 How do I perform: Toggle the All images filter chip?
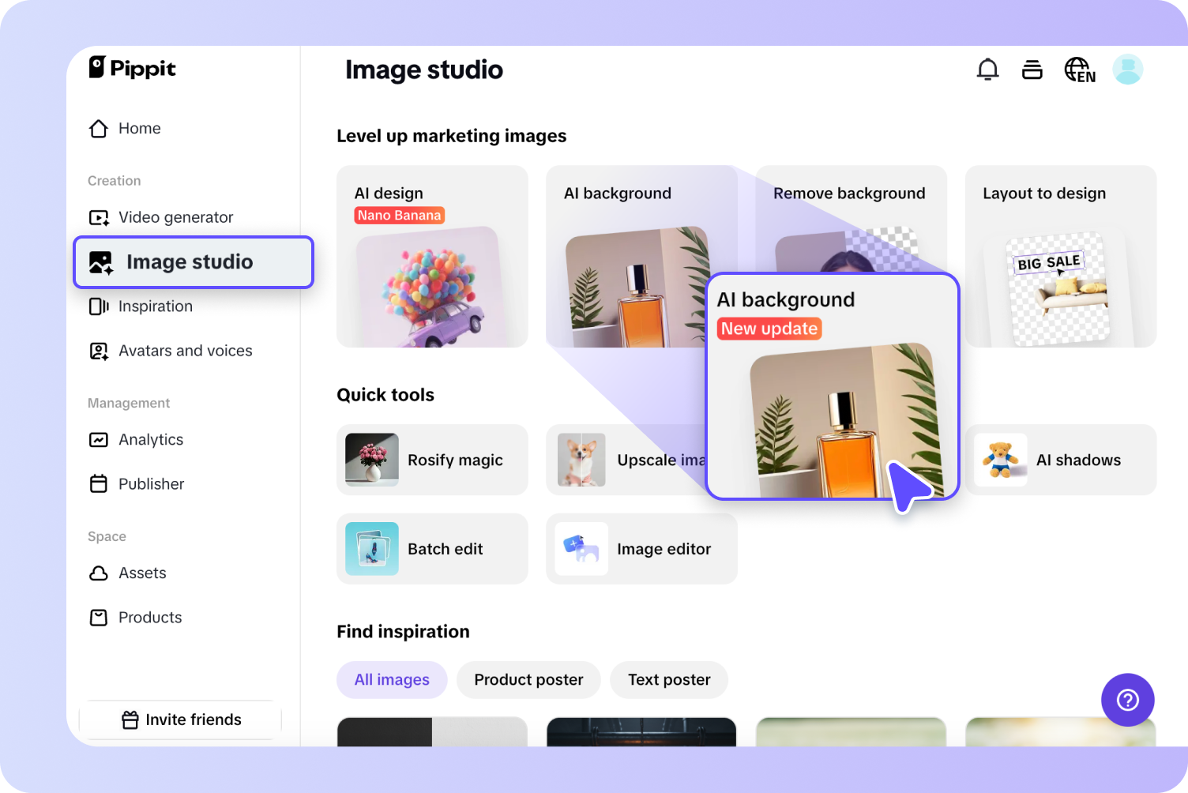pyautogui.click(x=392, y=679)
